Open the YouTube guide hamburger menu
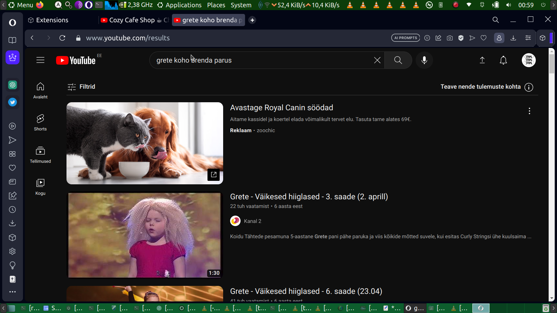557x313 pixels. 40,60
